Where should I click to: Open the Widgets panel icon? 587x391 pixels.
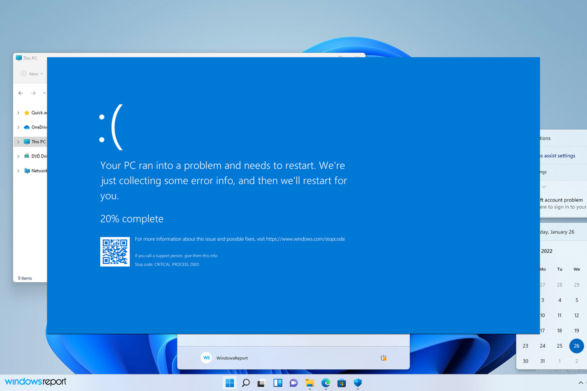pyautogui.click(x=278, y=383)
